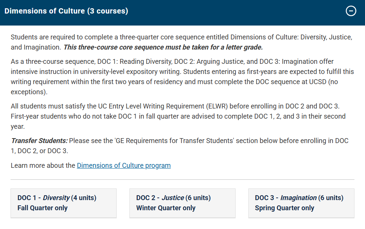
Task: Click the bold letter grade requirement sentence
Action: [x=163, y=47]
